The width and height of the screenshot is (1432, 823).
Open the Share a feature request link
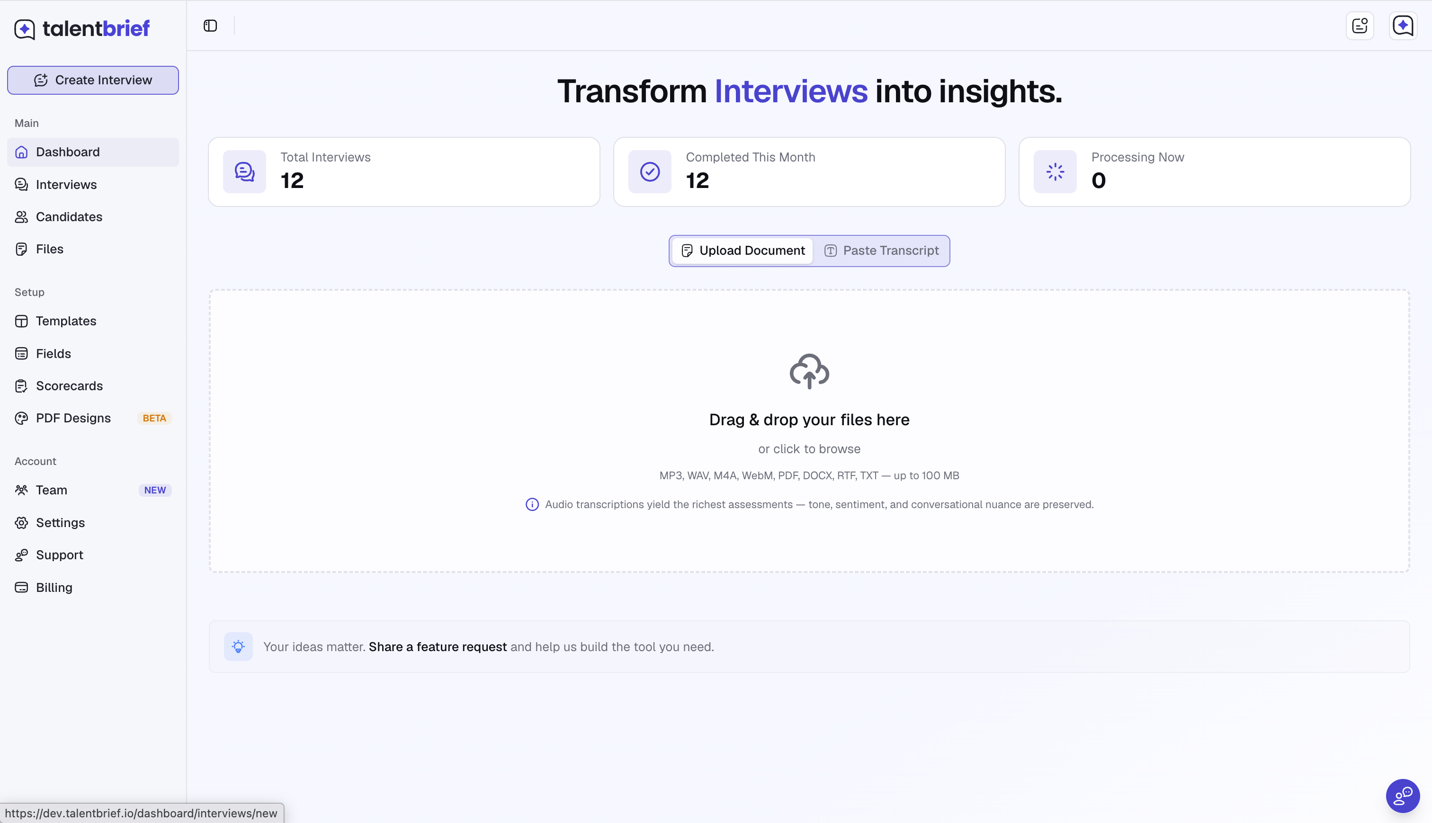[x=438, y=647]
